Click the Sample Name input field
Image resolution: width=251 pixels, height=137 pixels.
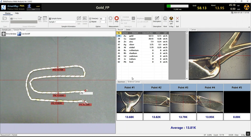62,22
